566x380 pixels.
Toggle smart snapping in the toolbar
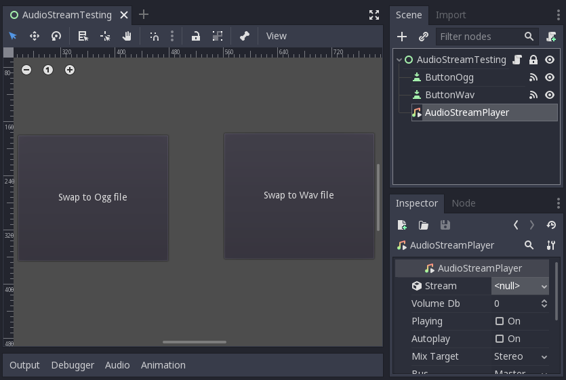point(154,36)
